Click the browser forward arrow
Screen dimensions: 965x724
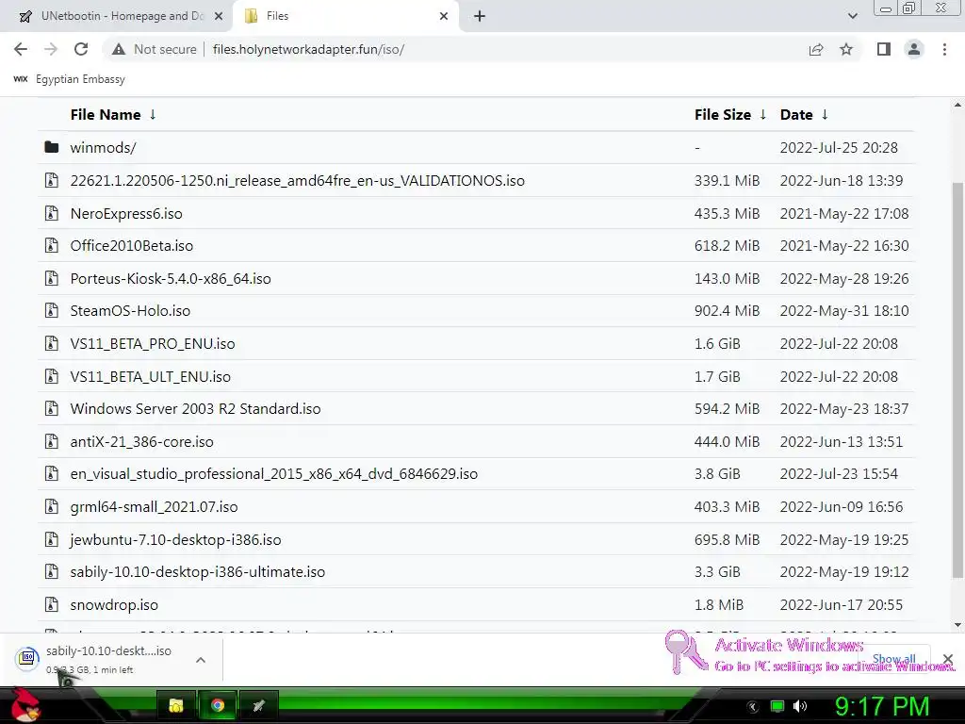[x=51, y=49]
